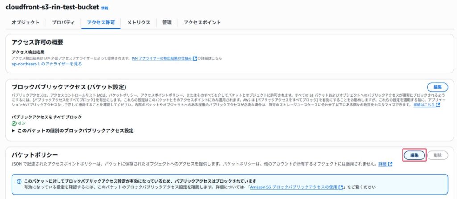
Task: Open IAM アナライザーの検出結果の仕組み link
Action: 162,58
